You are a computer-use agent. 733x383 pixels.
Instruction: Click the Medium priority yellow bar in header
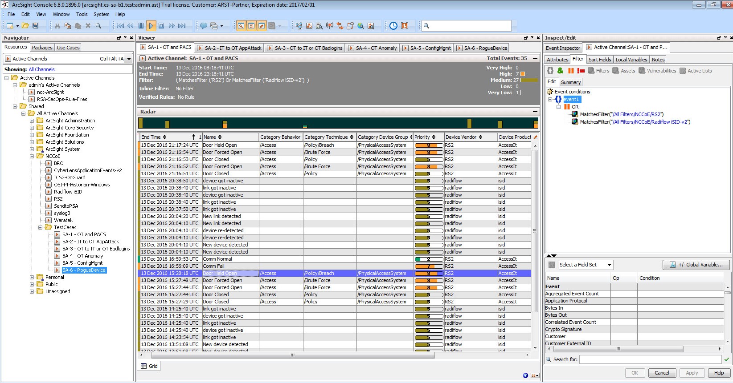529,80
